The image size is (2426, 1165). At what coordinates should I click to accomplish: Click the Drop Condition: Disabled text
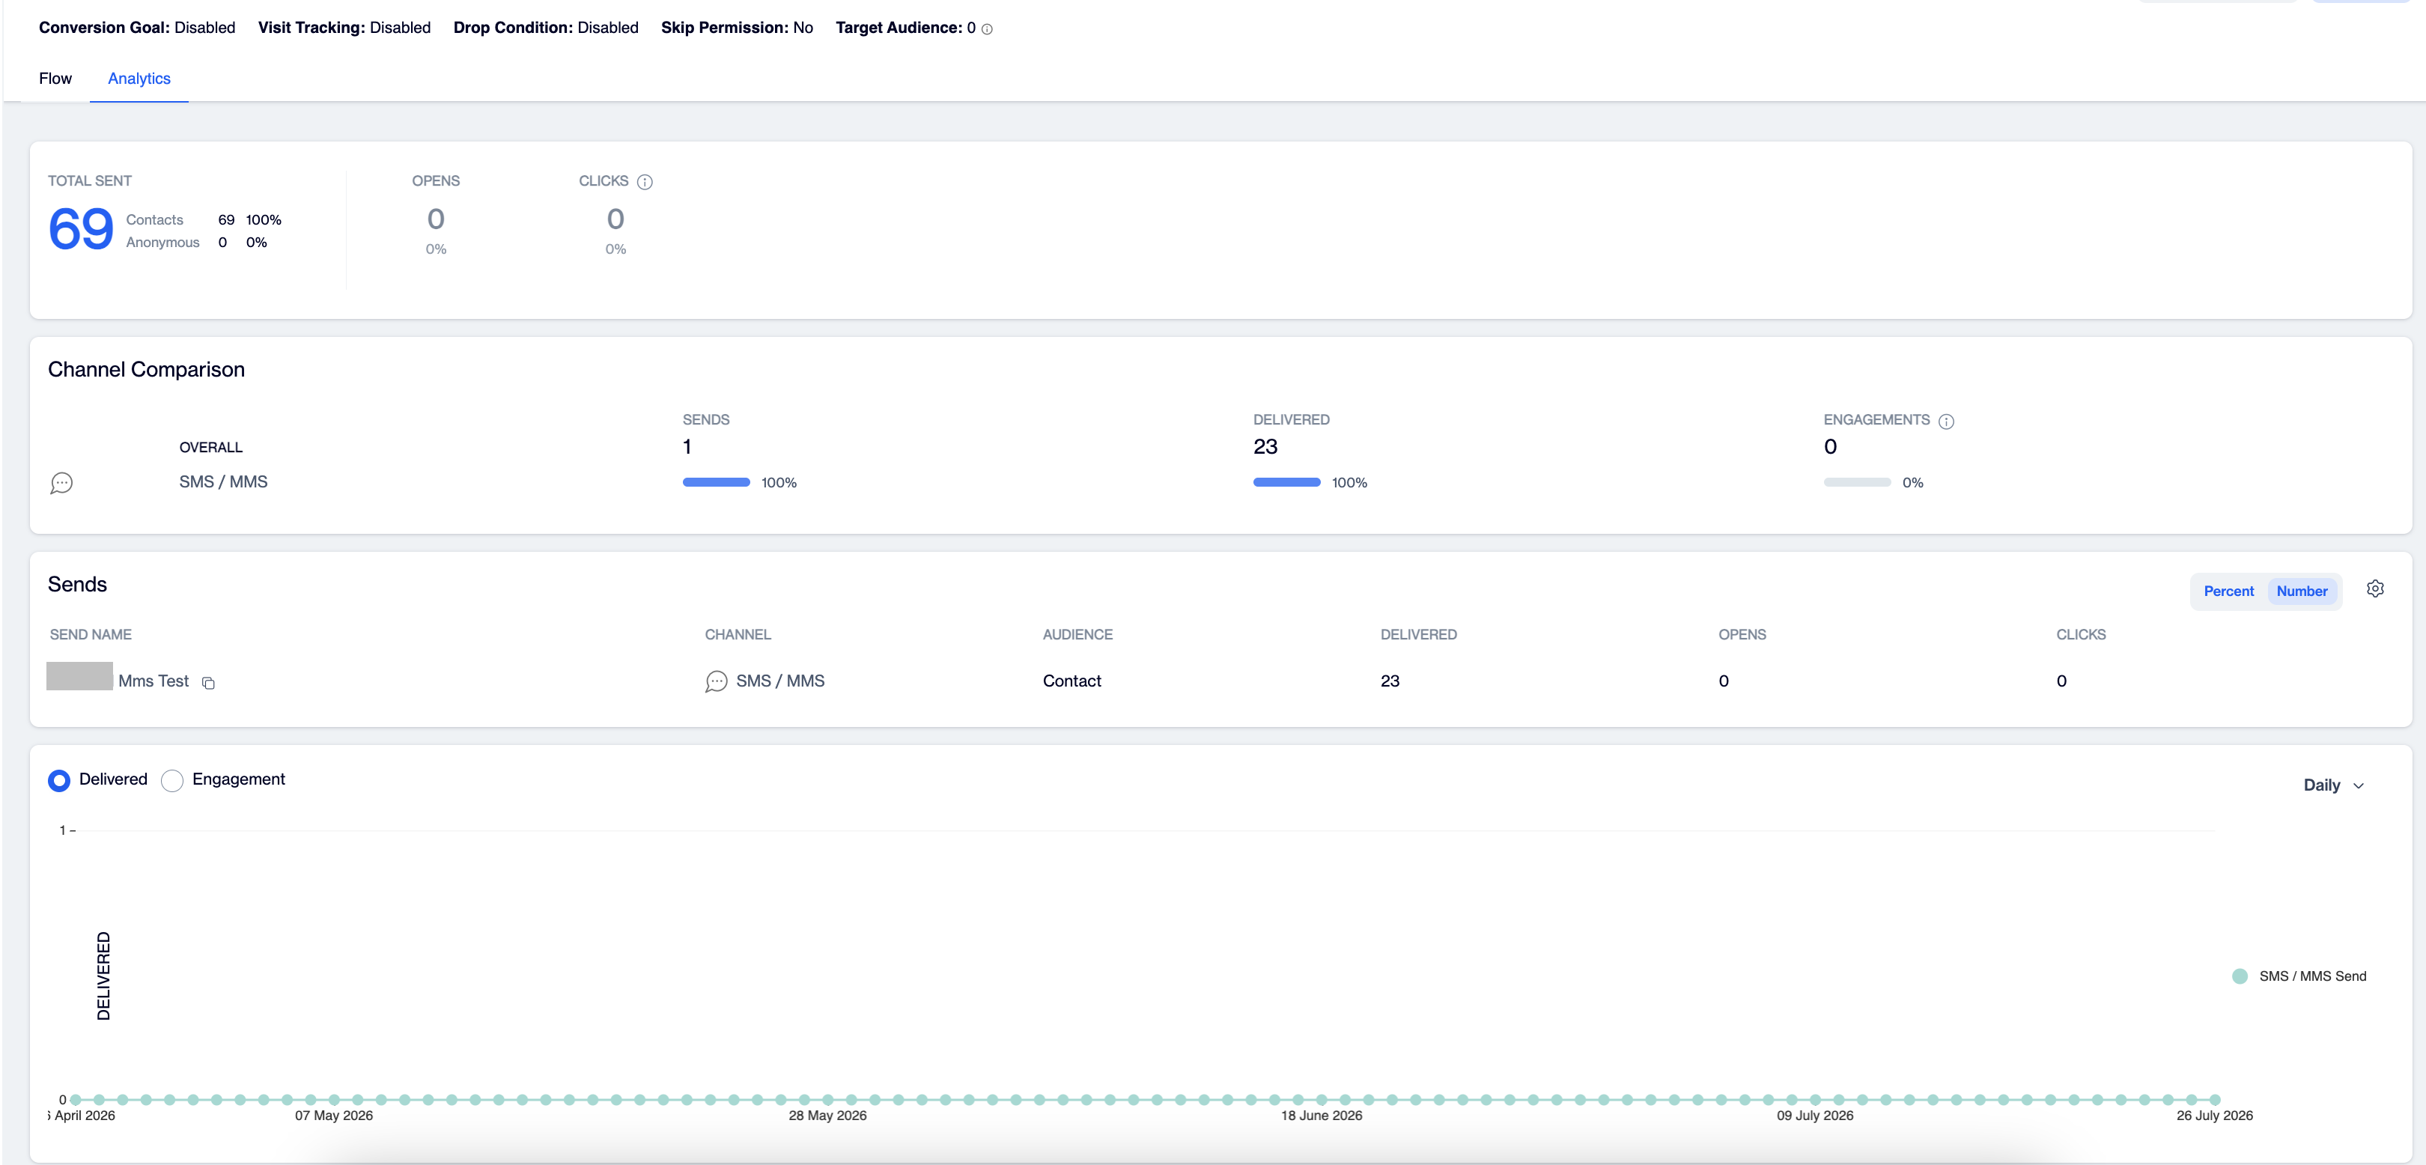[547, 27]
